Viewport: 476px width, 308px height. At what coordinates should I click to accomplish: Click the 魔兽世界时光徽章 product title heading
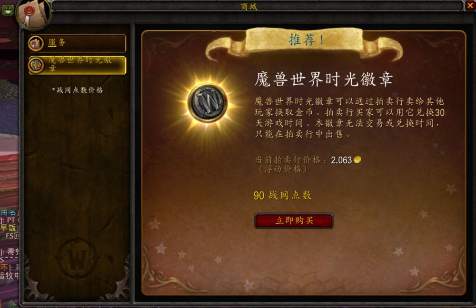point(324,79)
